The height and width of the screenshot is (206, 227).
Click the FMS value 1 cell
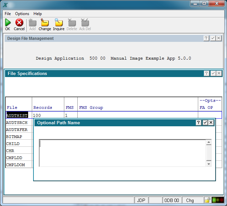tap(71, 116)
